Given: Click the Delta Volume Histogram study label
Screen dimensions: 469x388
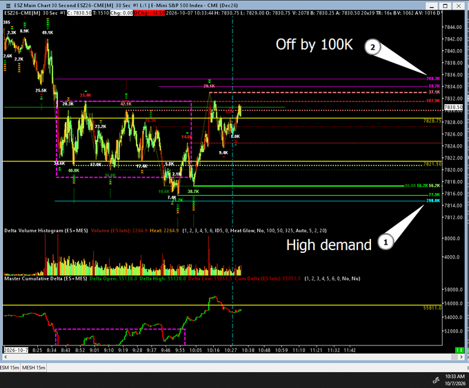Looking at the screenshot, I should click(x=46, y=230).
